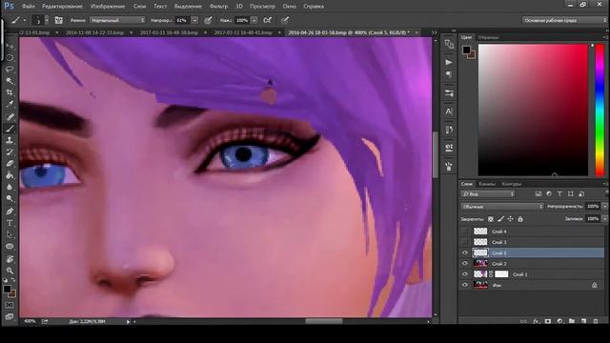The image size is (610, 343).
Task: Select the History Brush tool
Action: click(10, 151)
